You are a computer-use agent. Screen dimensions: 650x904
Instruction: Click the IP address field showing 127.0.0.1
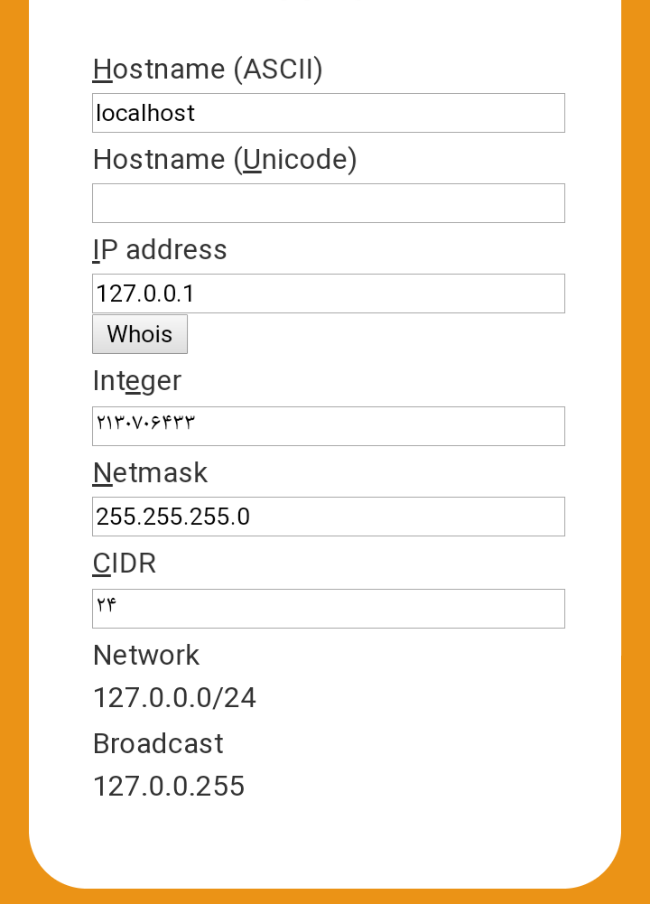pyautogui.click(x=328, y=294)
